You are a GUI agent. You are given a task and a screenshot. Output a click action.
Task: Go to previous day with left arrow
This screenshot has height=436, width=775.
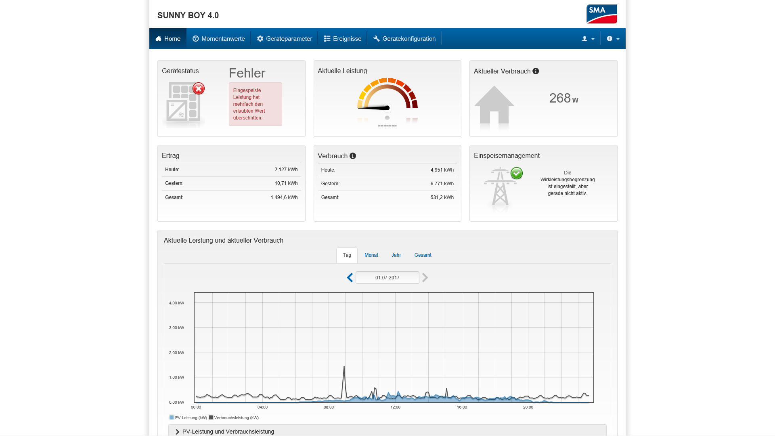(x=350, y=278)
